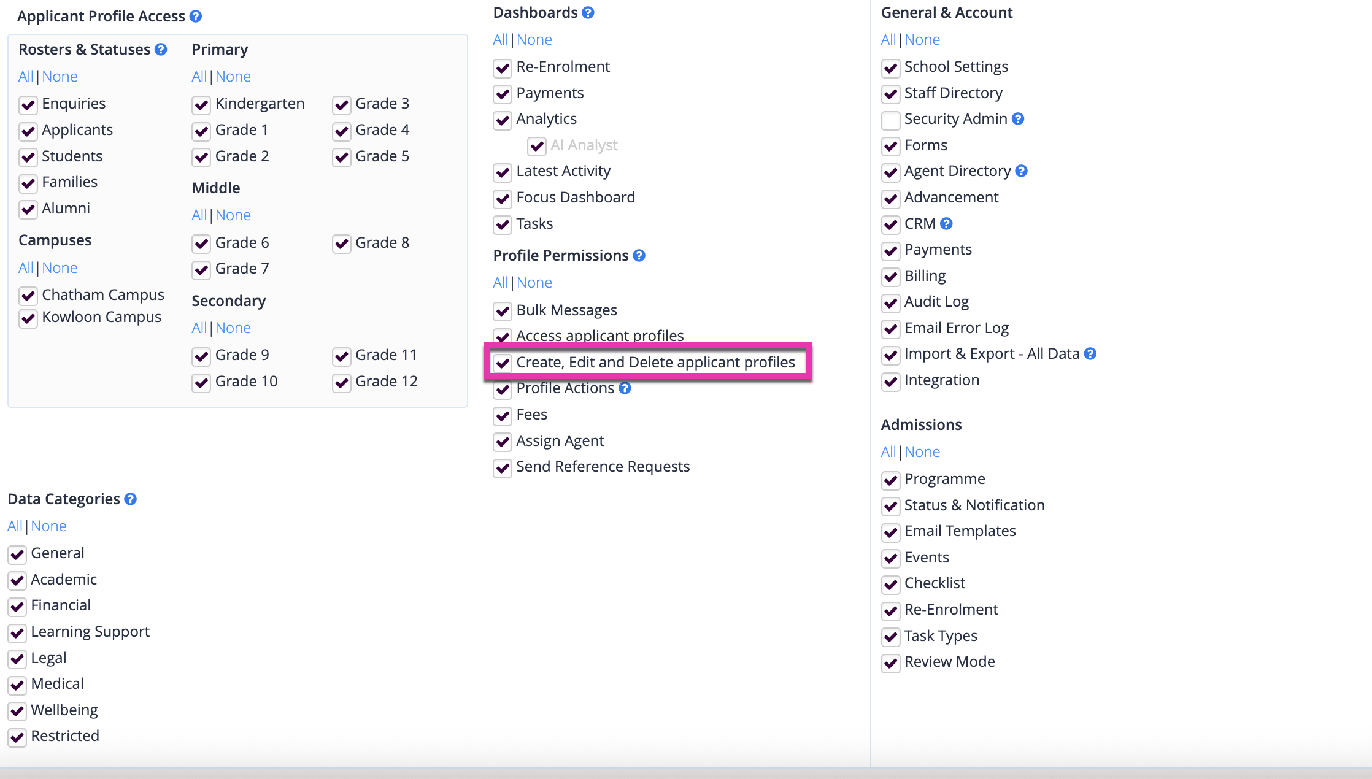Screen dimensions: 1372x779
Task: Select All under Data Categories
Action: pyautogui.click(x=15, y=526)
